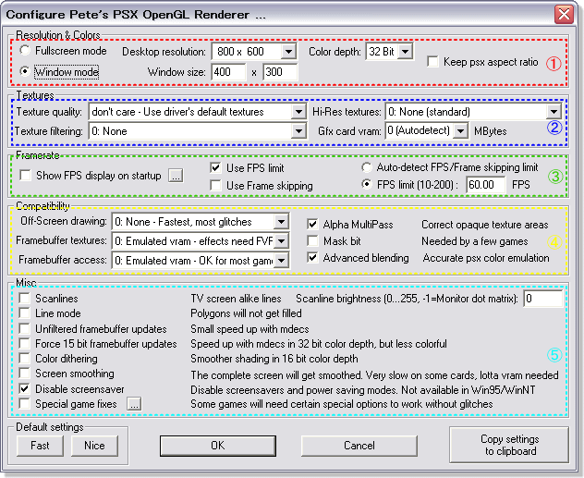Open the Framebuffer textures dropdown
The width and height of the screenshot is (584, 478).
coord(281,241)
